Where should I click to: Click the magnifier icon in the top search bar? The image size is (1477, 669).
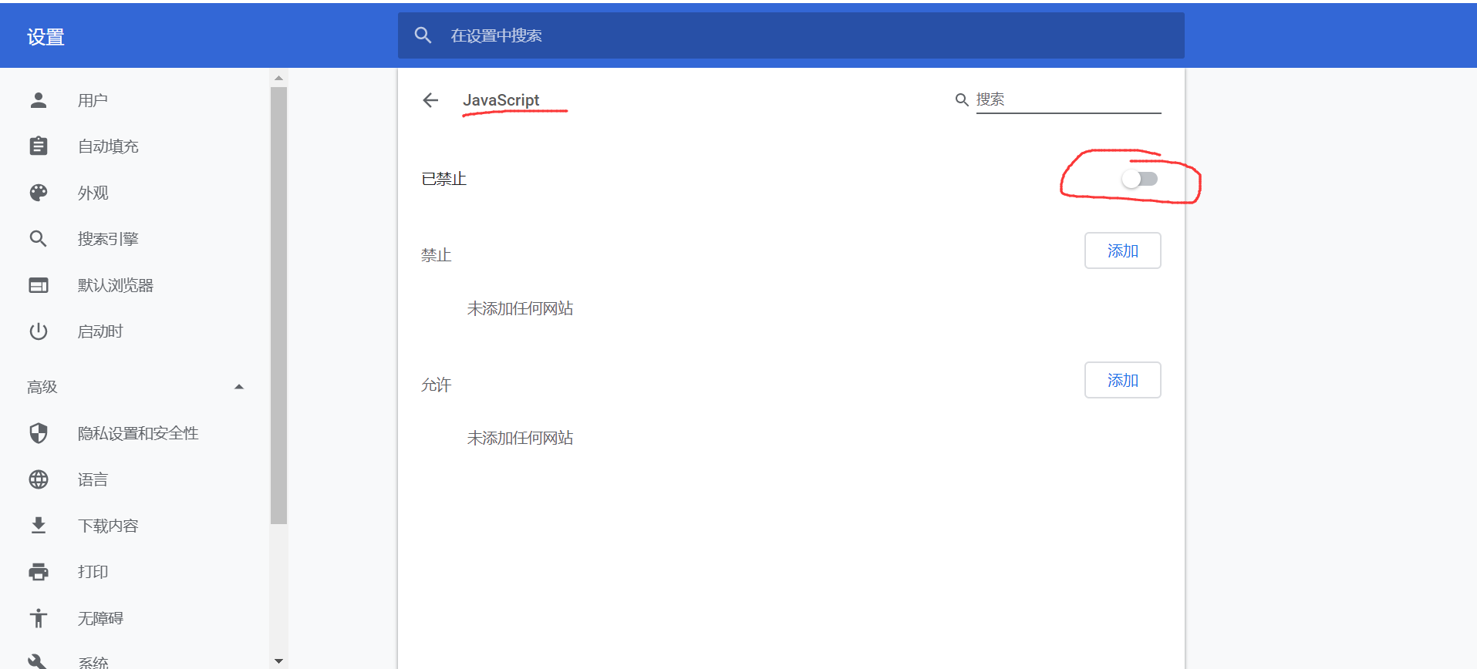click(423, 35)
